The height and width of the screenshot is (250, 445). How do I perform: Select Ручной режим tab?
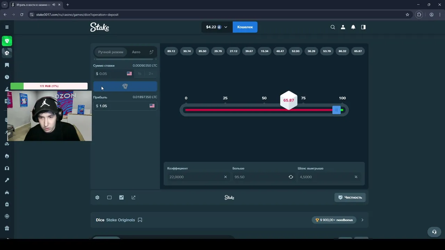[111, 52]
